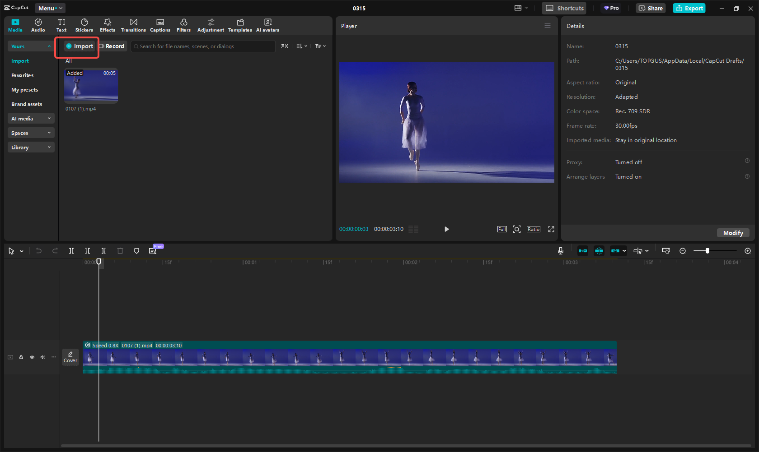759x452 pixels.
Task: Mute the main video track
Action: (x=42, y=357)
